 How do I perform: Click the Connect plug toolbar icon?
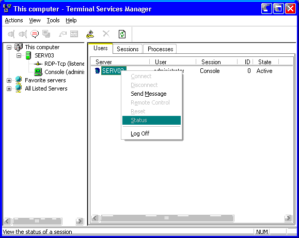[x=11, y=34]
